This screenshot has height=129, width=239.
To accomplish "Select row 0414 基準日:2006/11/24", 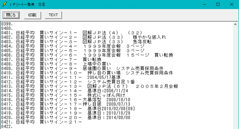I will [65, 91].
